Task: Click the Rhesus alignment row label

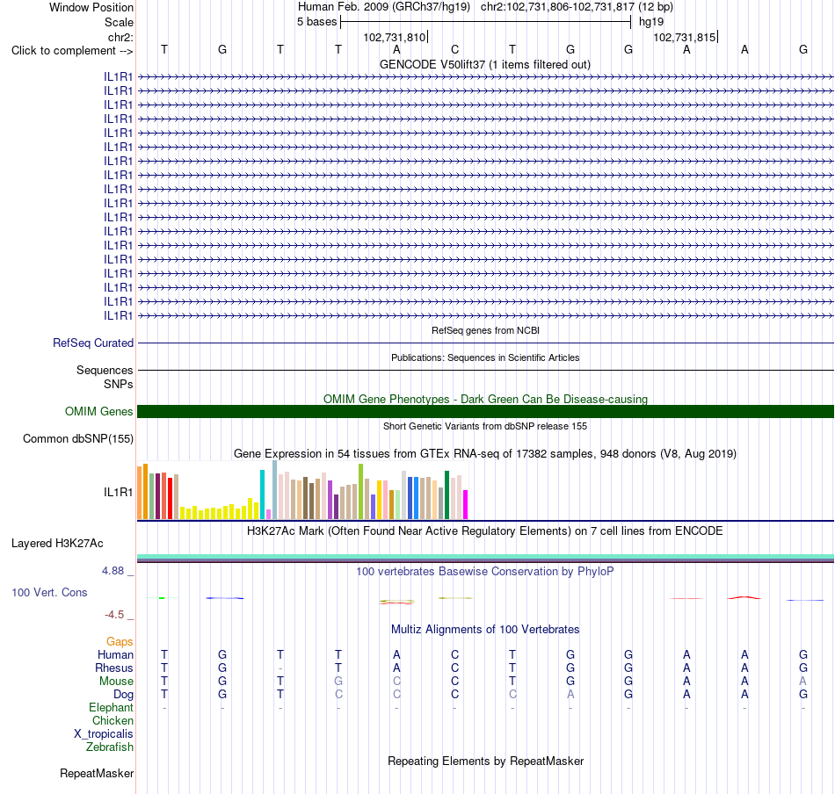Action: (114, 668)
